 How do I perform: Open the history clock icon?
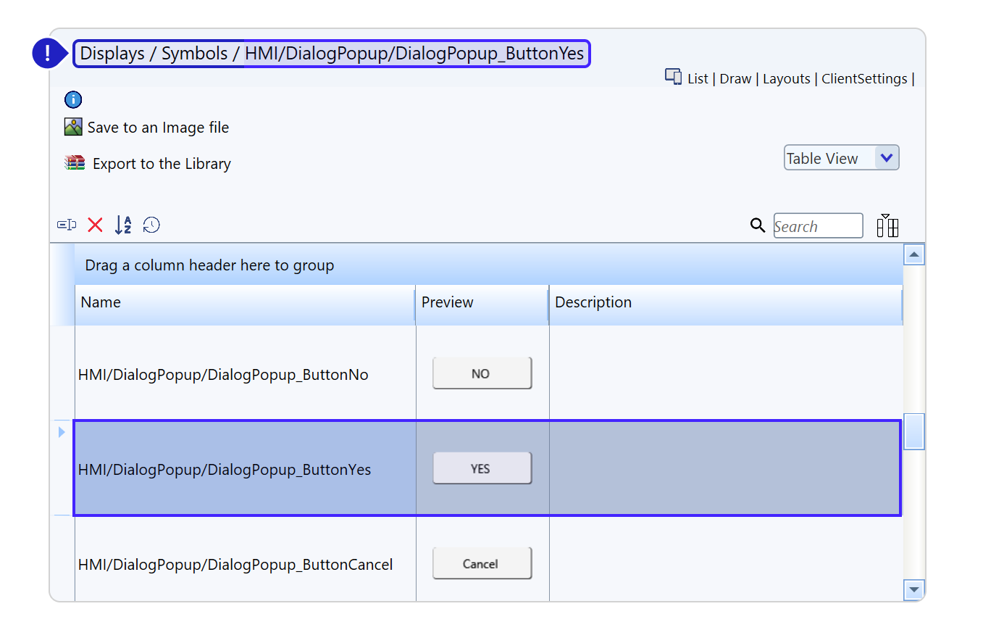[151, 225]
